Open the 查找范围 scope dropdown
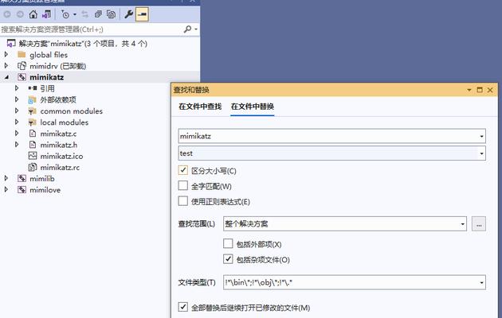502x318 pixels. 462,224
